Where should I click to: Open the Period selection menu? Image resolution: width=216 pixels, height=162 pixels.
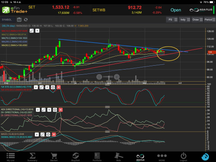click(x=210, y=19)
